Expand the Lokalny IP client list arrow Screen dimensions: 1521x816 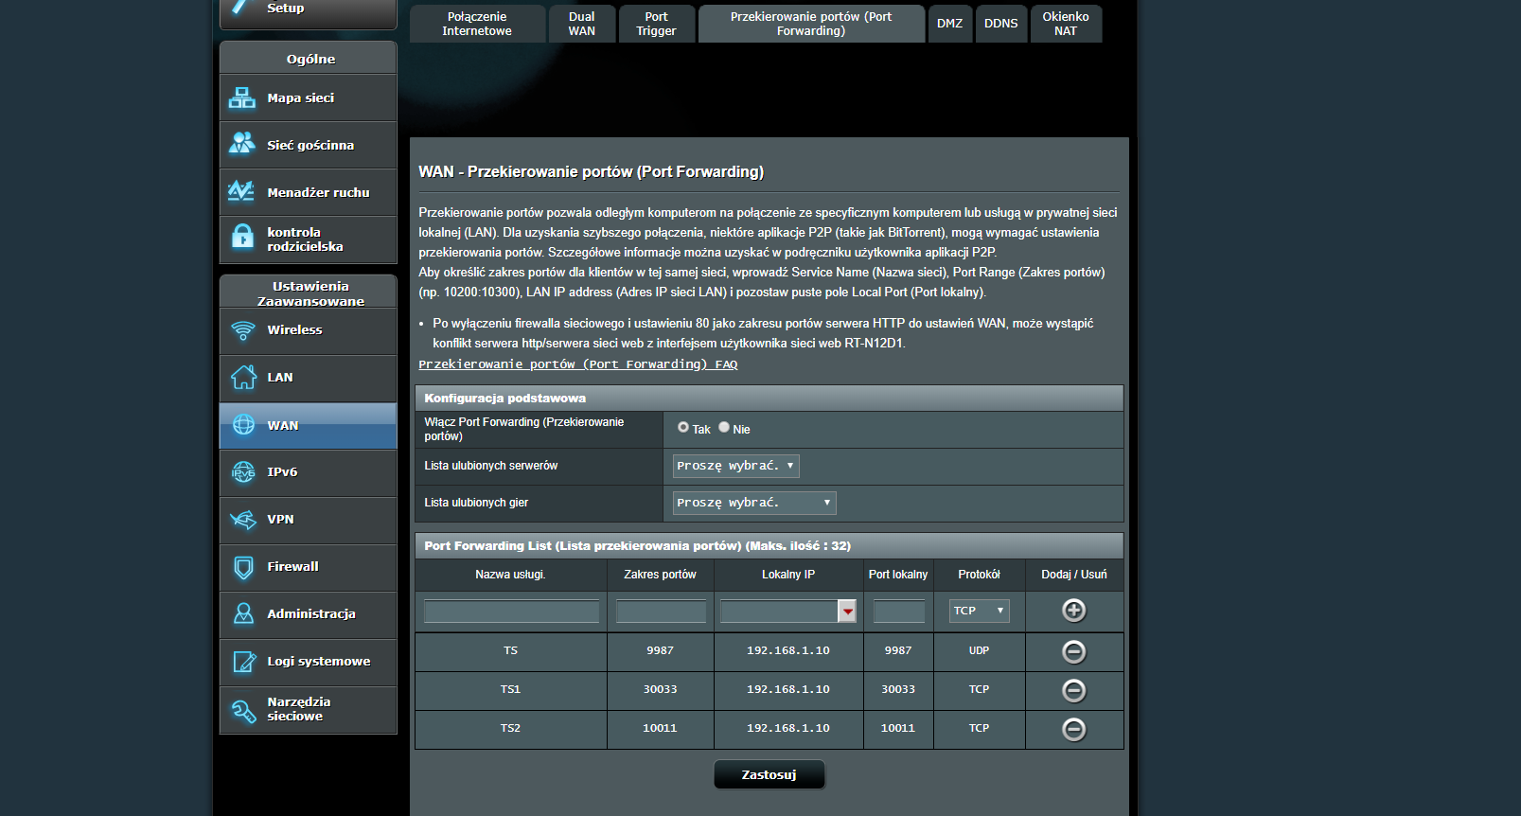point(847,612)
